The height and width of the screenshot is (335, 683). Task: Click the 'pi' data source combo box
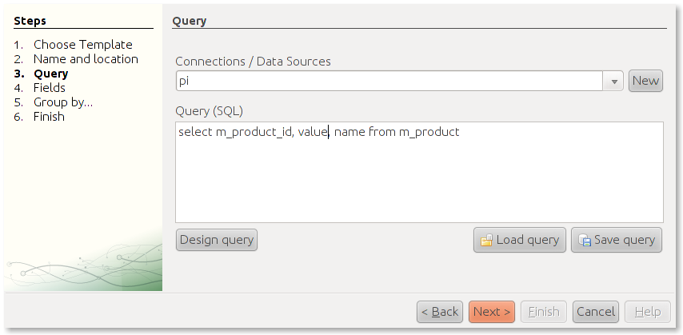point(389,81)
